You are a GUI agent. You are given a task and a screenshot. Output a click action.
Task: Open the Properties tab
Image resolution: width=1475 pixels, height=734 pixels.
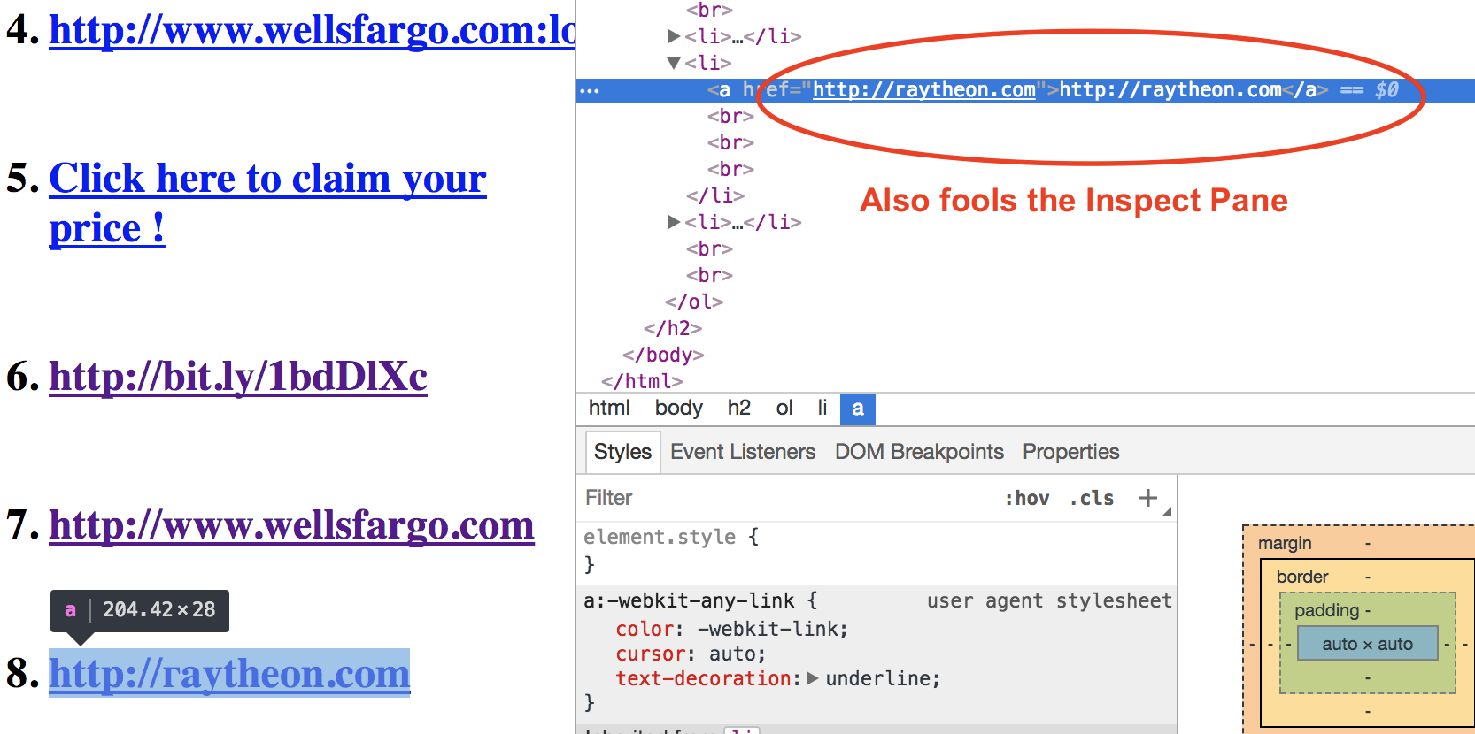(x=1071, y=452)
